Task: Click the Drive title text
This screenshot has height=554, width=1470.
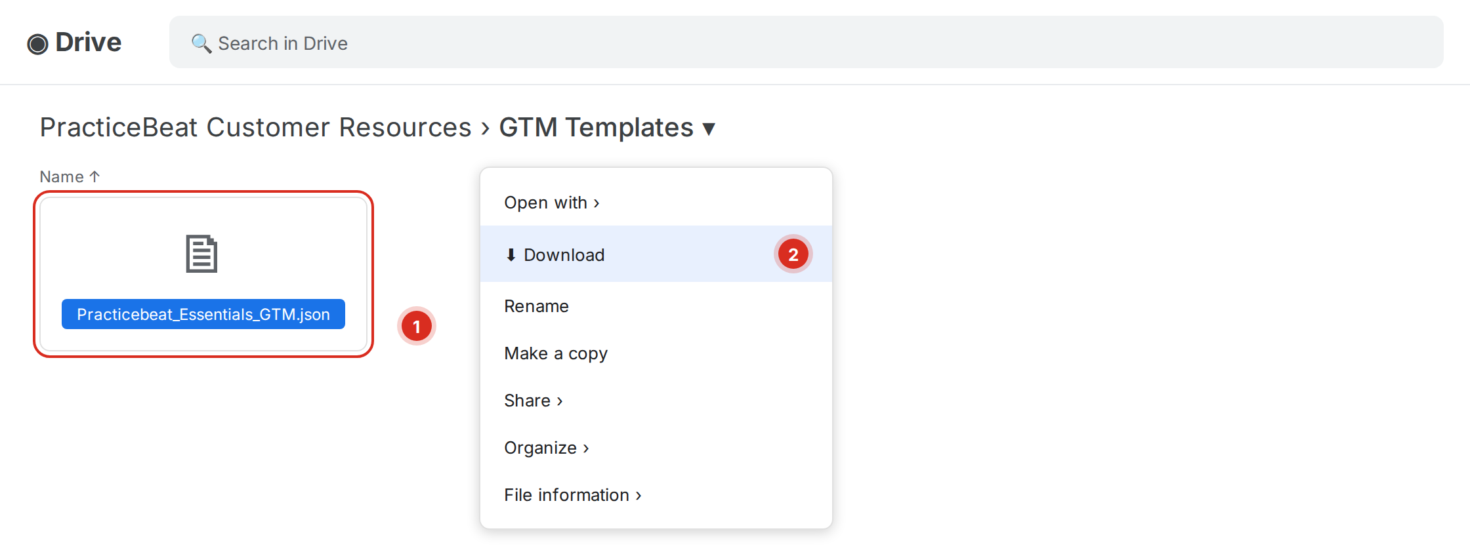Action: (x=89, y=43)
